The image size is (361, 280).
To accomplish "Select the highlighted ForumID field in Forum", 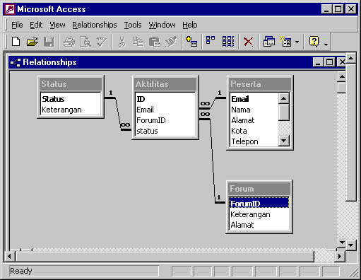I will pos(259,204).
